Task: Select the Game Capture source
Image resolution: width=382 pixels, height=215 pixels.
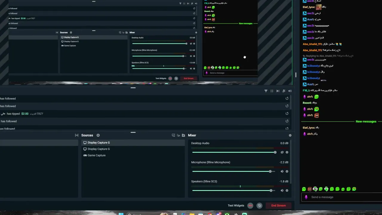Action: point(133,155)
